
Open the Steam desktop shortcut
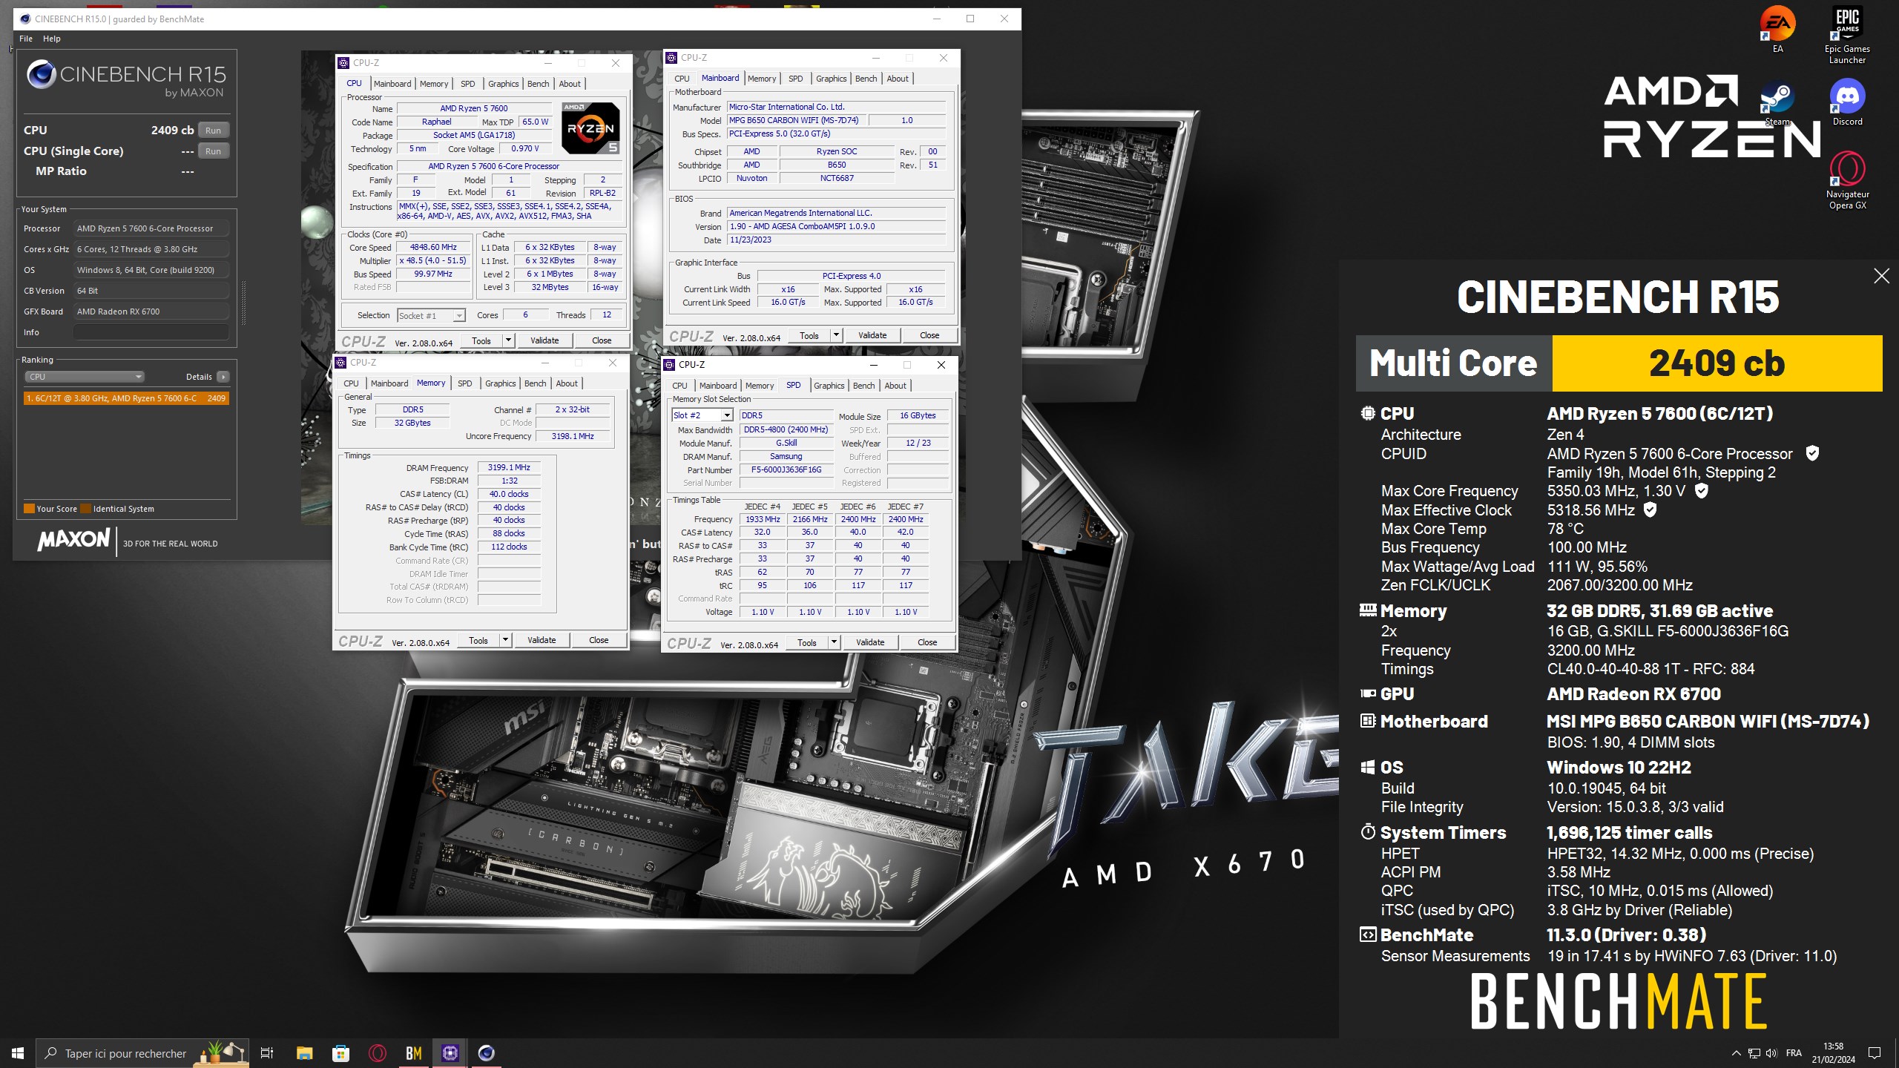(1777, 104)
